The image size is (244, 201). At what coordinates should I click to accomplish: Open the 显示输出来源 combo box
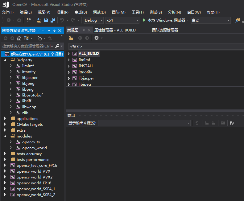[x=144, y=123]
